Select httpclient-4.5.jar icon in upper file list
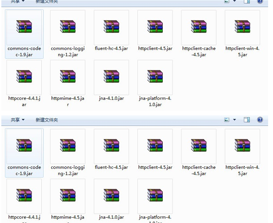The image size is (273, 223). coord(155,27)
